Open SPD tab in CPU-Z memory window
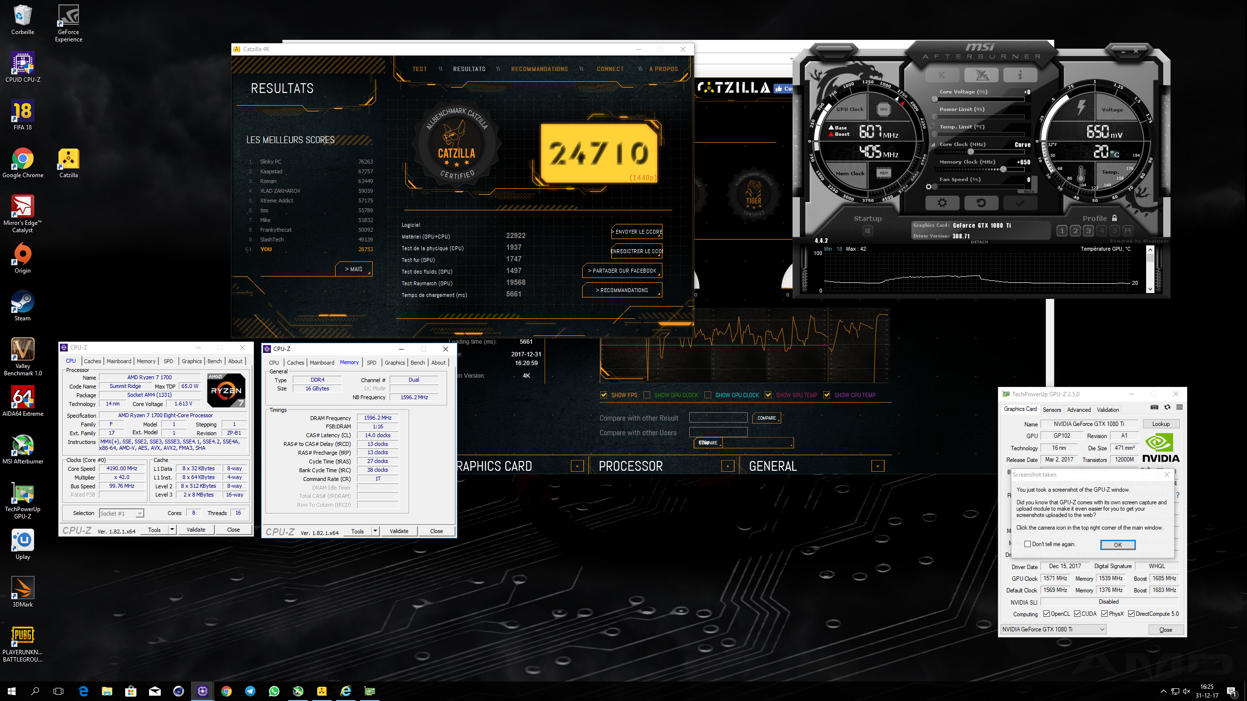The image size is (1247, 701). 371,363
